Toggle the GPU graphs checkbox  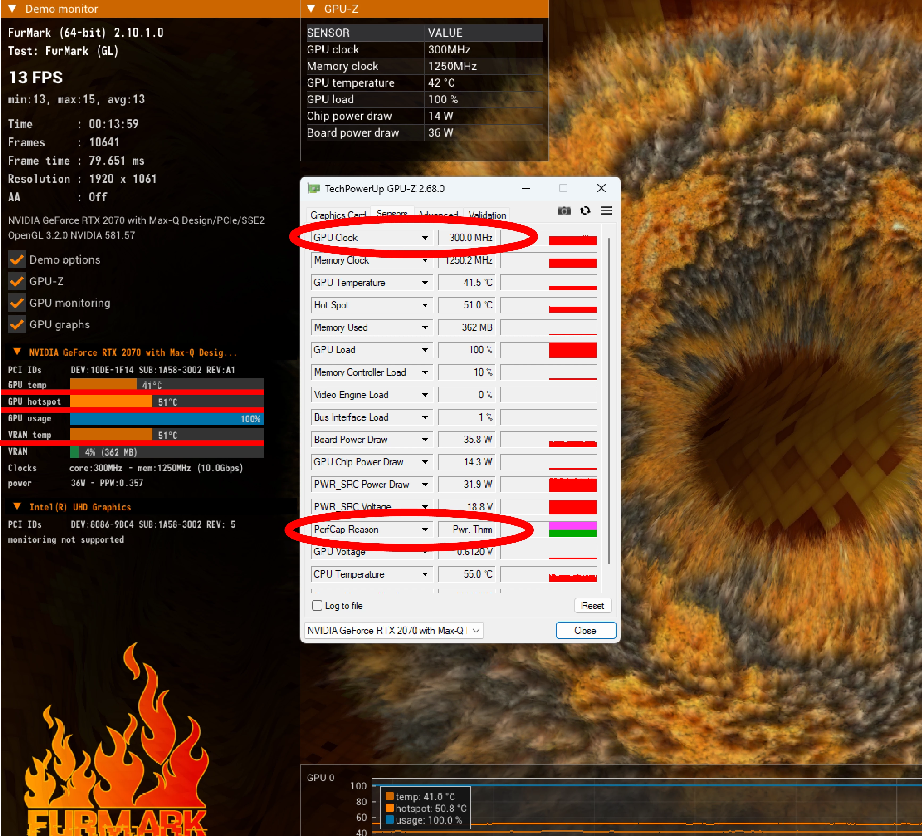tap(17, 324)
